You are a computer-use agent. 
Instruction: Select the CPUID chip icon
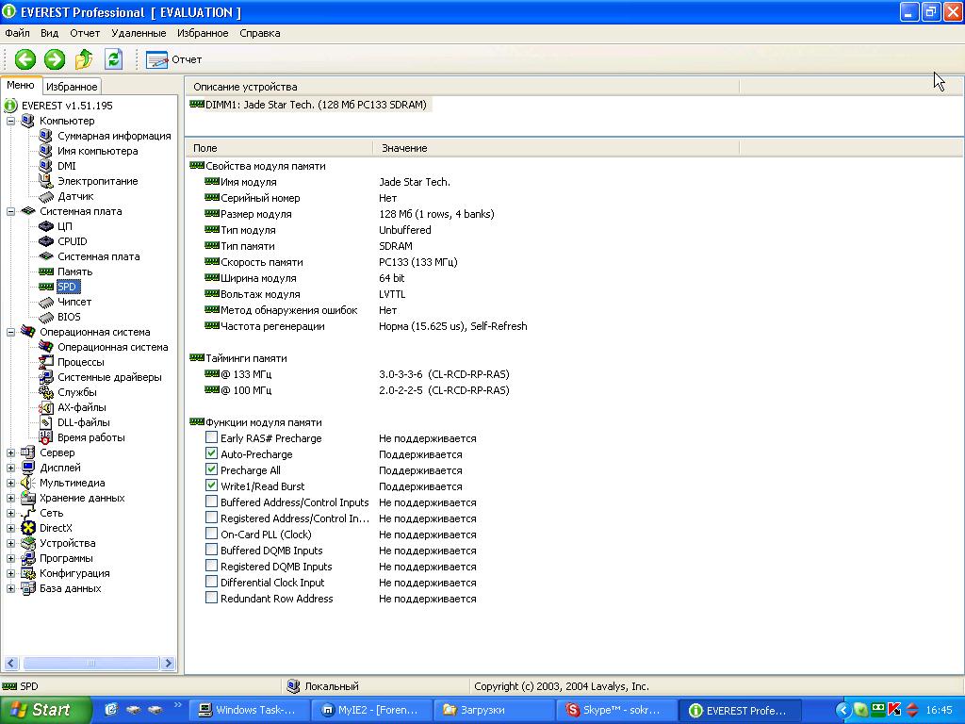pos(45,241)
